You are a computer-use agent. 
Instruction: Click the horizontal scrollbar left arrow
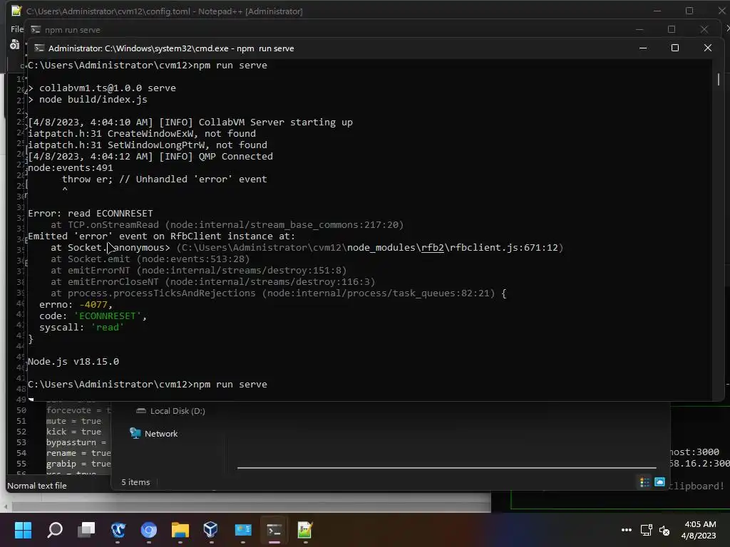coord(6,507)
